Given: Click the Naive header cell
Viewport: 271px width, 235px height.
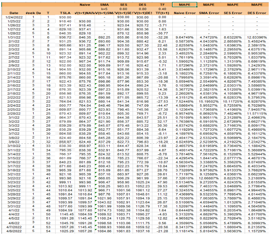Looking at the screenshot, I should tap(85, 5).
